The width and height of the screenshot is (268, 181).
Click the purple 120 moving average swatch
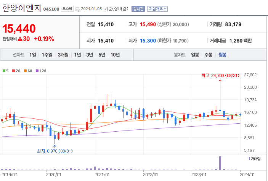pos(37,71)
